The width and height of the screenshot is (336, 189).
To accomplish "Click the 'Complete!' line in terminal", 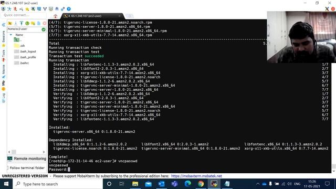I will pyautogui.click(x=58, y=157).
